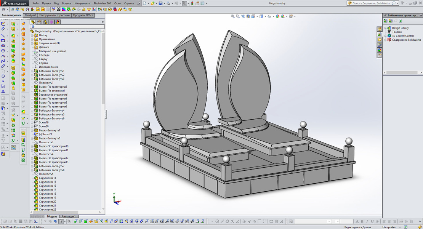Open the Инструменты menu
The image size is (423, 229).
tap(82, 3)
